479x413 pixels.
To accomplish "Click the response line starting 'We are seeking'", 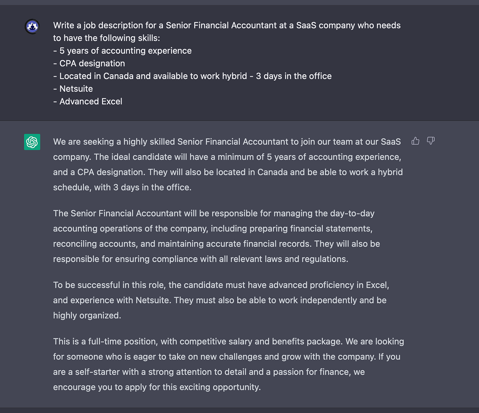I will coord(227,142).
